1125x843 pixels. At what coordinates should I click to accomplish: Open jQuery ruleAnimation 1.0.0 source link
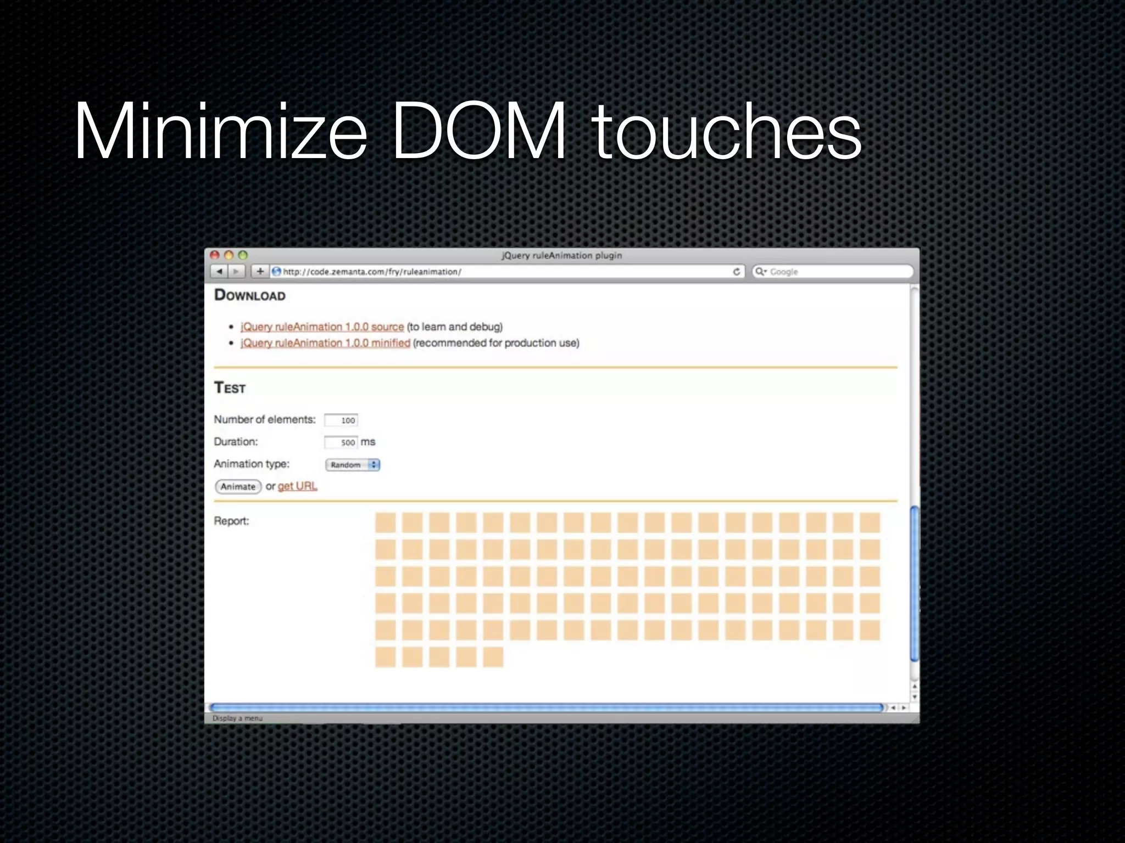coord(322,327)
